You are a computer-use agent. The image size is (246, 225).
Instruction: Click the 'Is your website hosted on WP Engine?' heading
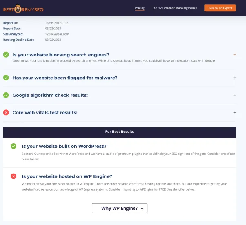click(x=67, y=176)
